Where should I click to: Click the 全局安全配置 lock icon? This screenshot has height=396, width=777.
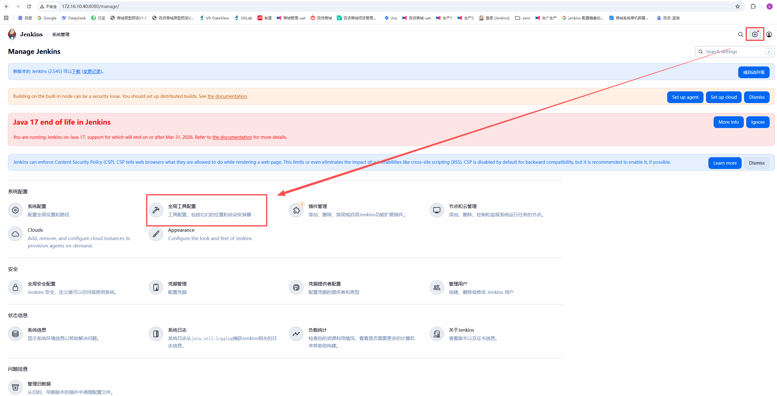coord(15,288)
